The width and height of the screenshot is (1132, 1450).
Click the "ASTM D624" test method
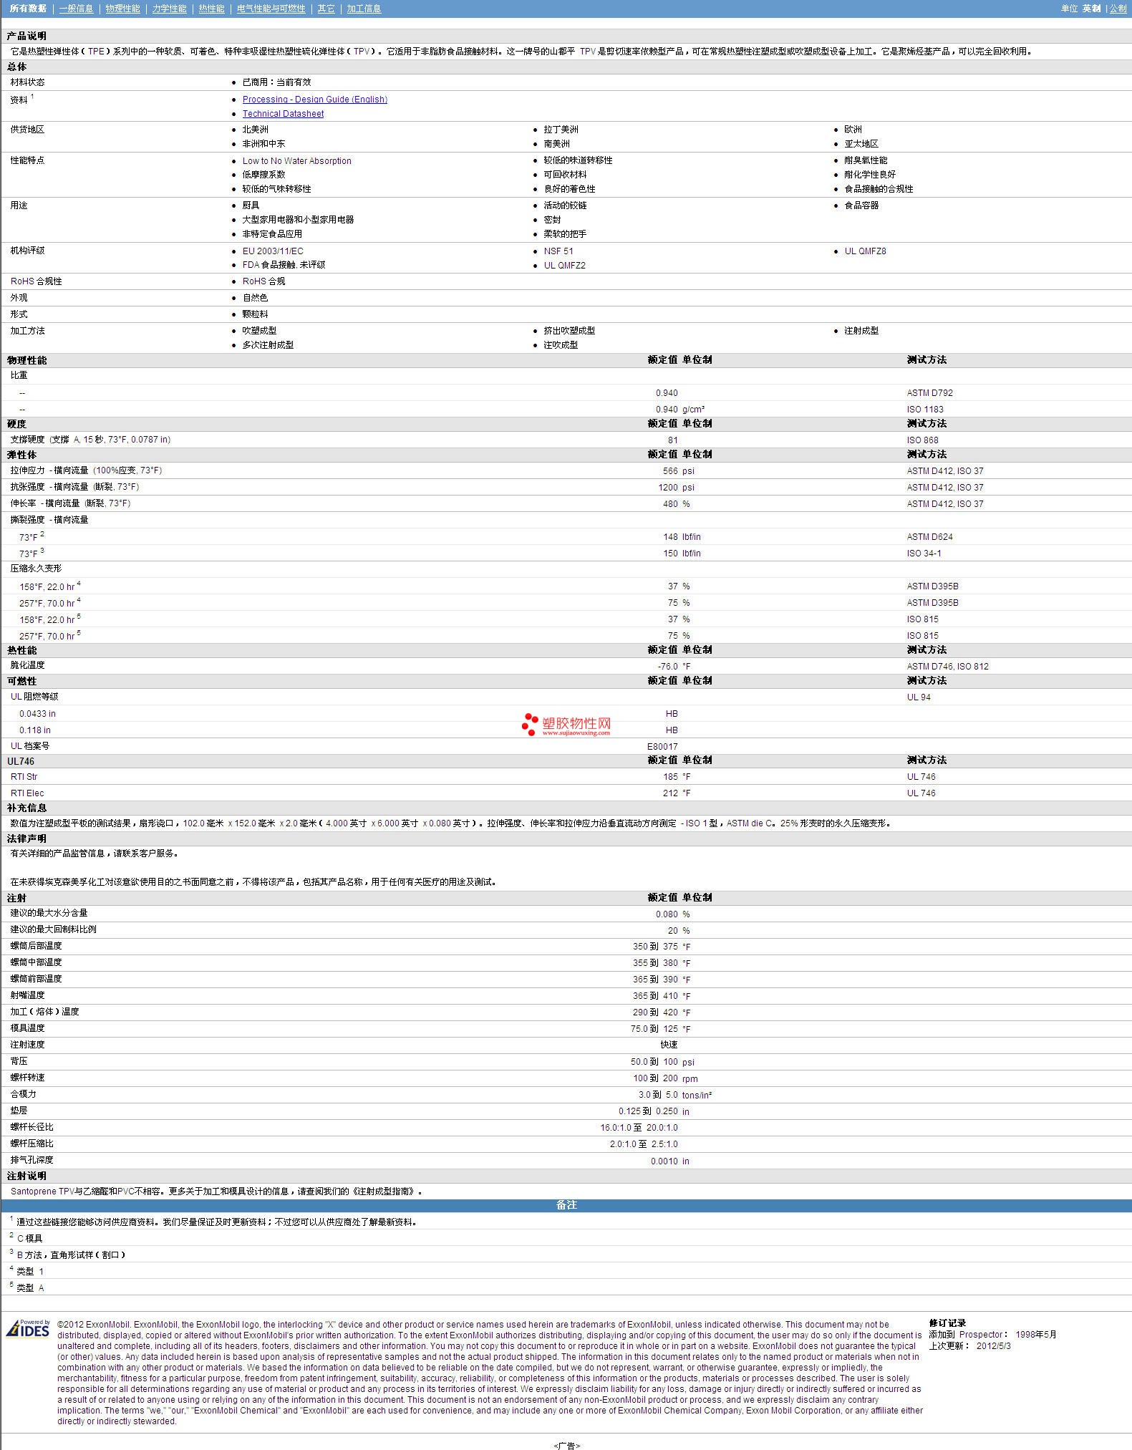(x=929, y=537)
